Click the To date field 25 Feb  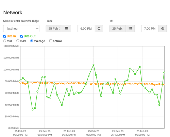click(x=118, y=29)
